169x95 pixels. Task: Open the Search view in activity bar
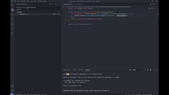12,19
